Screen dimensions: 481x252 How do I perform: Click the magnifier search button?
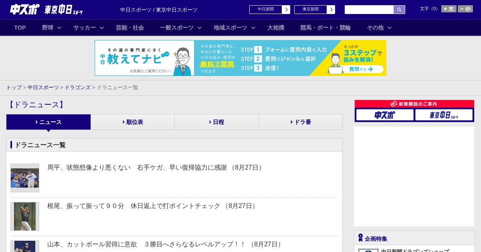(x=399, y=10)
